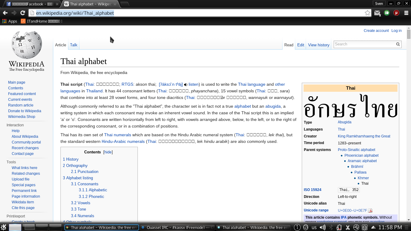Open the ISO 15924 link
This screenshot has width=411, height=231.
[313, 190]
